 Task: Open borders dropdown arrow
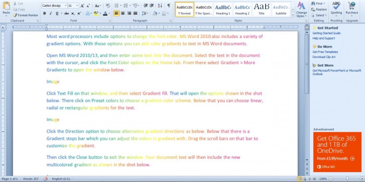(168, 13)
